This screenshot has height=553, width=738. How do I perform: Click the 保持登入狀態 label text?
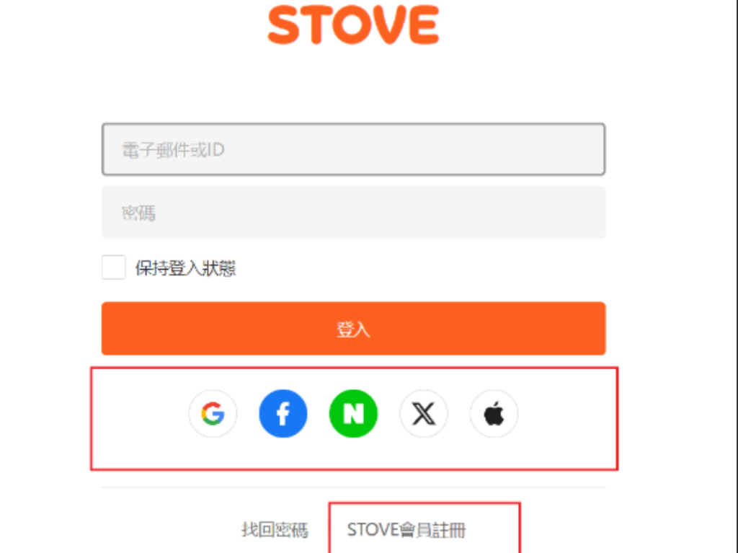[x=185, y=268]
